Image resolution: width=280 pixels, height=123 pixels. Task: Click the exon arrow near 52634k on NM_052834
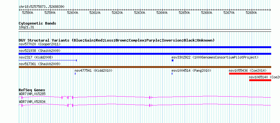click(x=151, y=105)
